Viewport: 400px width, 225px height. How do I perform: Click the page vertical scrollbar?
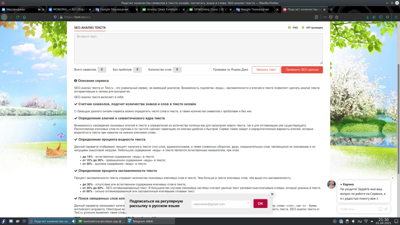(398, 119)
